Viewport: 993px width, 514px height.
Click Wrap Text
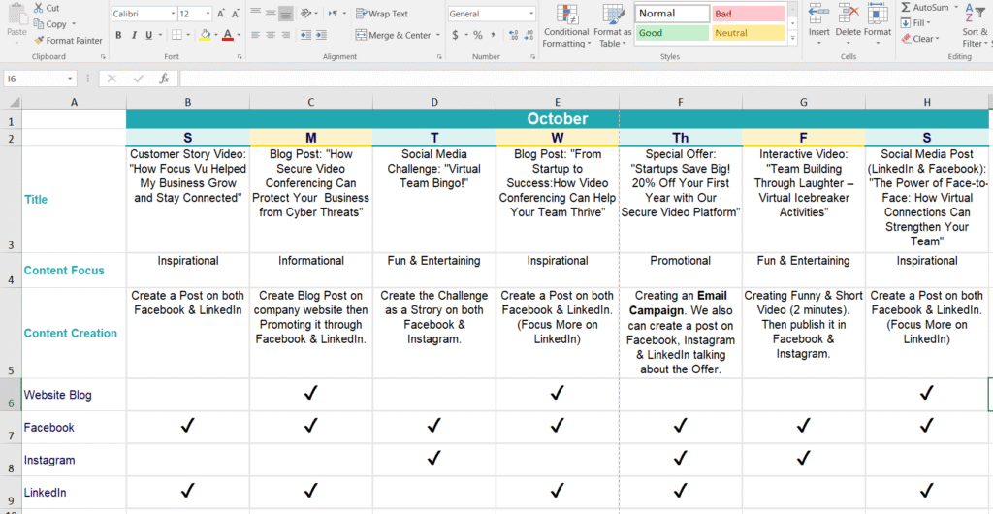tap(382, 14)
